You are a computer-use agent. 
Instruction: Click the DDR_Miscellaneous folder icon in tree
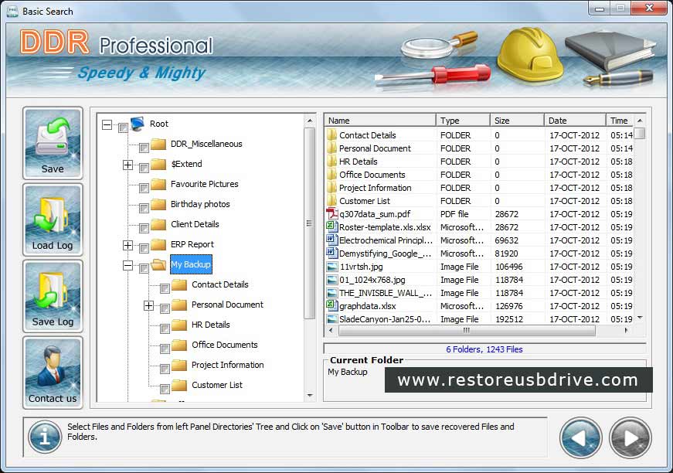click(158, 144)
